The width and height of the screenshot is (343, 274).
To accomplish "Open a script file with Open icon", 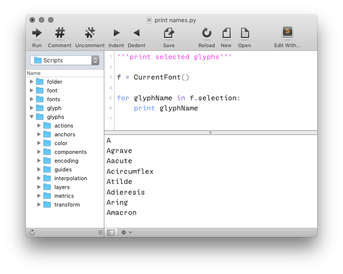I will pyautogui.click(x=245, y=33).
